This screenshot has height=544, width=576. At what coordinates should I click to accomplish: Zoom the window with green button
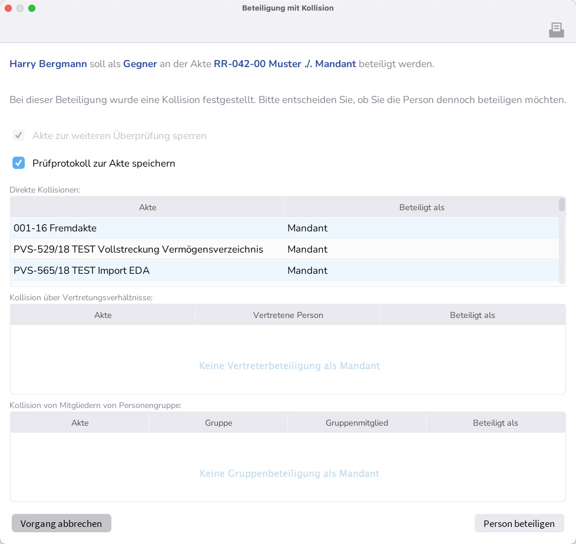coord(32,8)
